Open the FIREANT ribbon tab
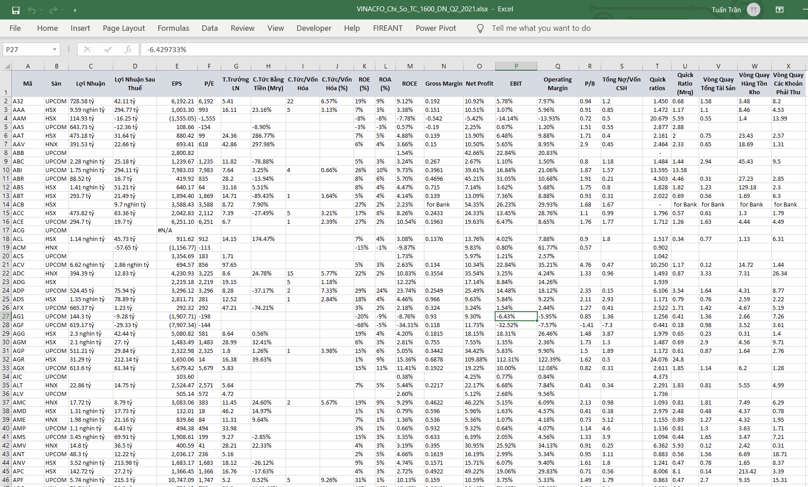The image size is (808, 487). pyautogui.click(x=388, y=28)
